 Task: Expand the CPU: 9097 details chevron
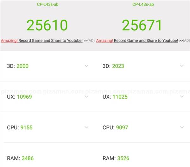(x=182, y=127)
